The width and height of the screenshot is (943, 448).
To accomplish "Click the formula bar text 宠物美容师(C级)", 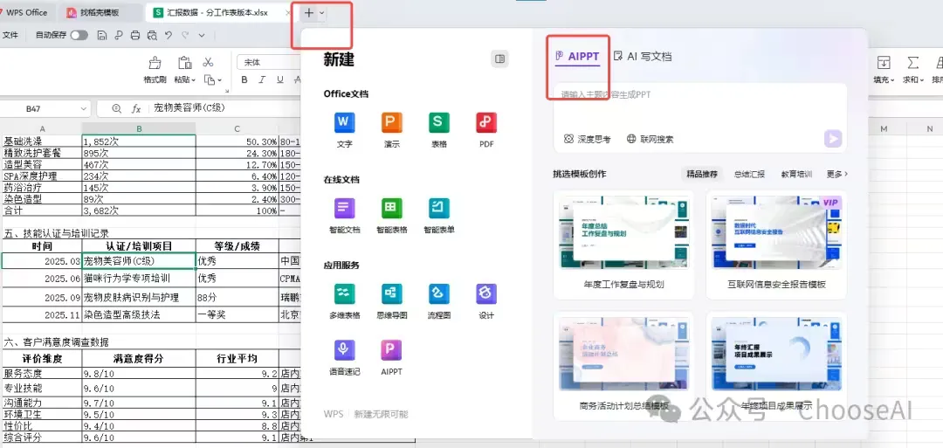I will tap(189, 109).
